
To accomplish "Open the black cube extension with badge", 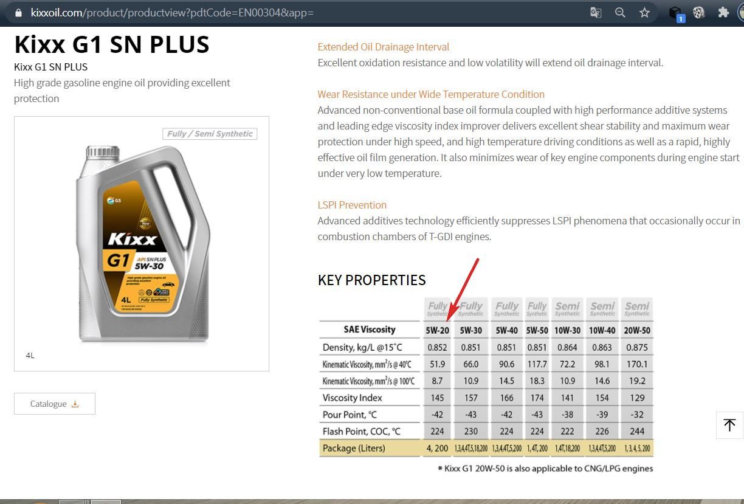I will pyautogui.click(x=676, y=13).
